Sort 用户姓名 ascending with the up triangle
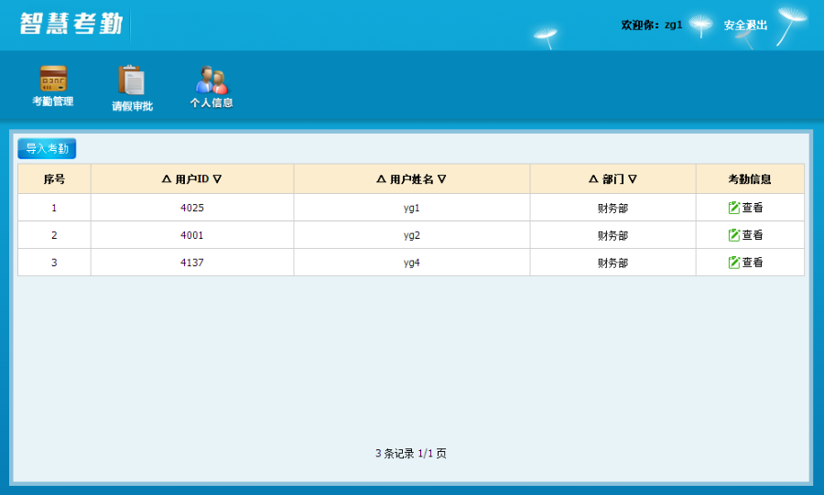This screenshot has height=495, width=824. tap(381, 179)
